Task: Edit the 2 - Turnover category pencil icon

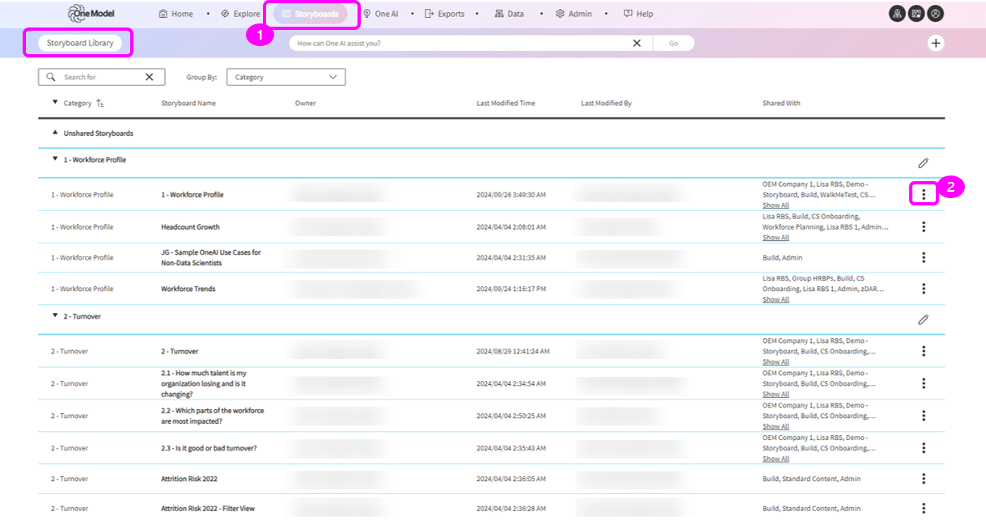Action: coord(923,319)
